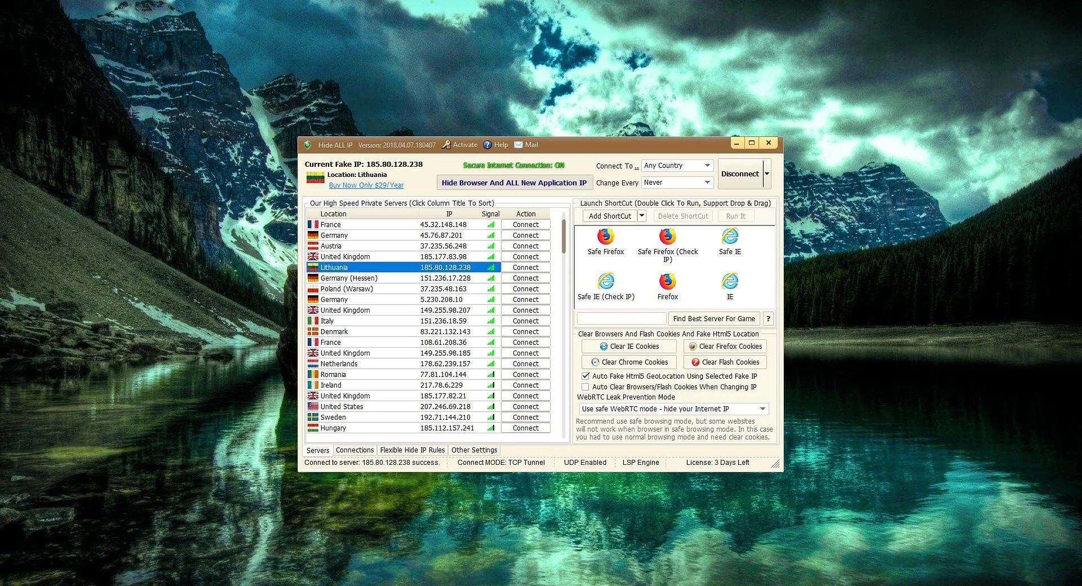This screenshot has height=586, width=1082.
Task: Launch the plain Firefox shortcut icon
Action: tap(667, 281)
